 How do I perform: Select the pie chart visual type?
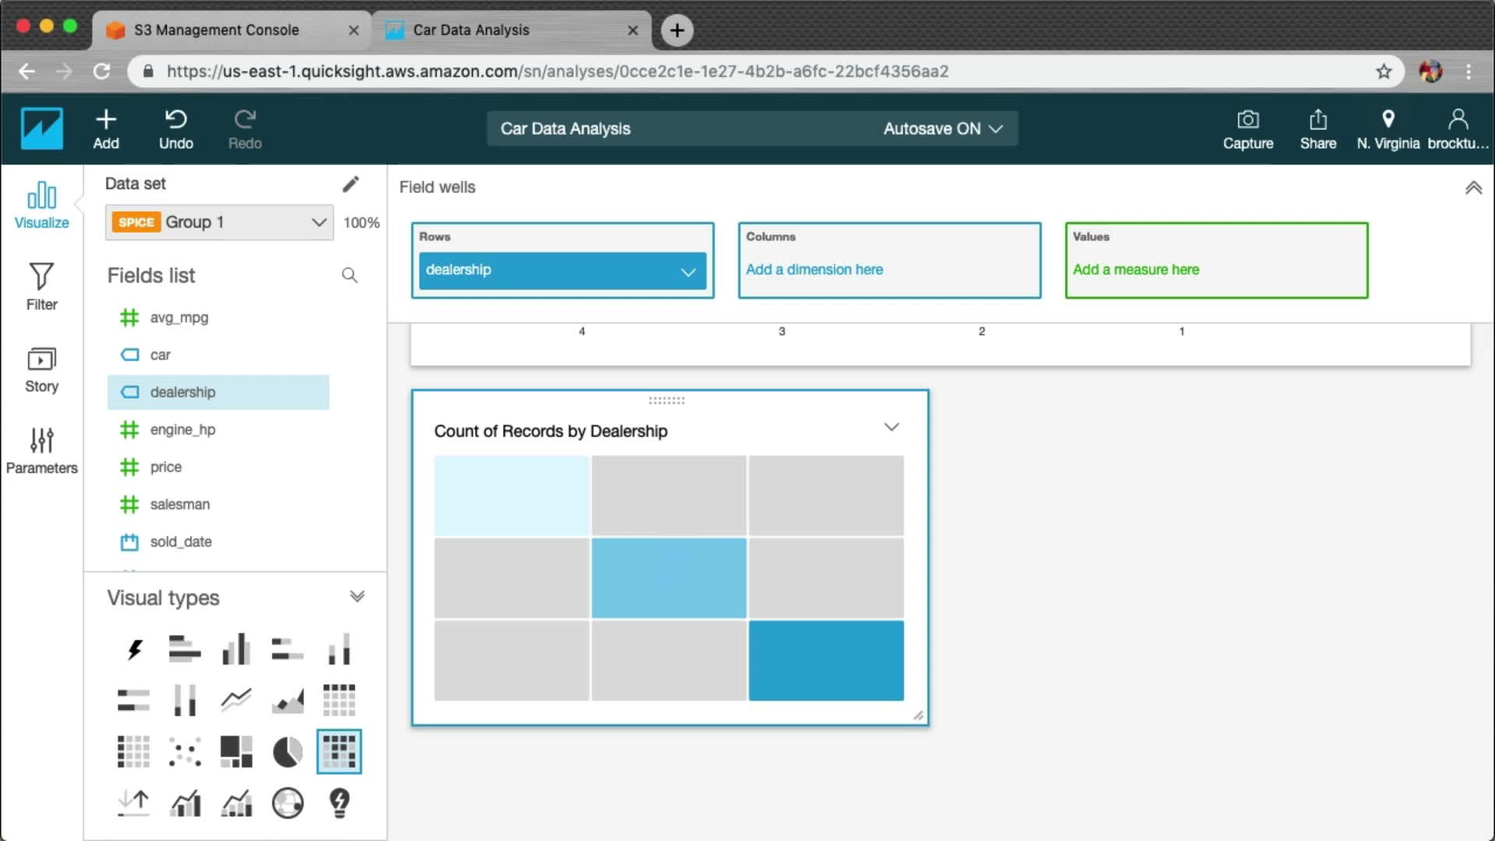tap(287, 752)
